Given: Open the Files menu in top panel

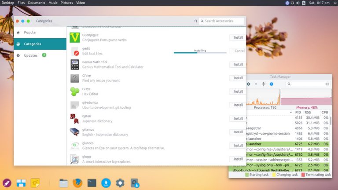Looking at the screenshot, I should click(x=21, y=3).
